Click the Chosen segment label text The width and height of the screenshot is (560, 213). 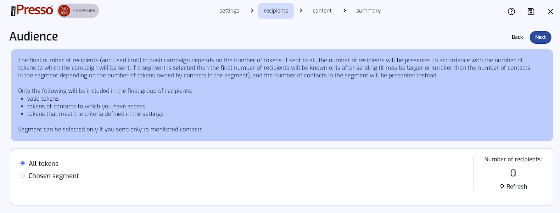54,176
